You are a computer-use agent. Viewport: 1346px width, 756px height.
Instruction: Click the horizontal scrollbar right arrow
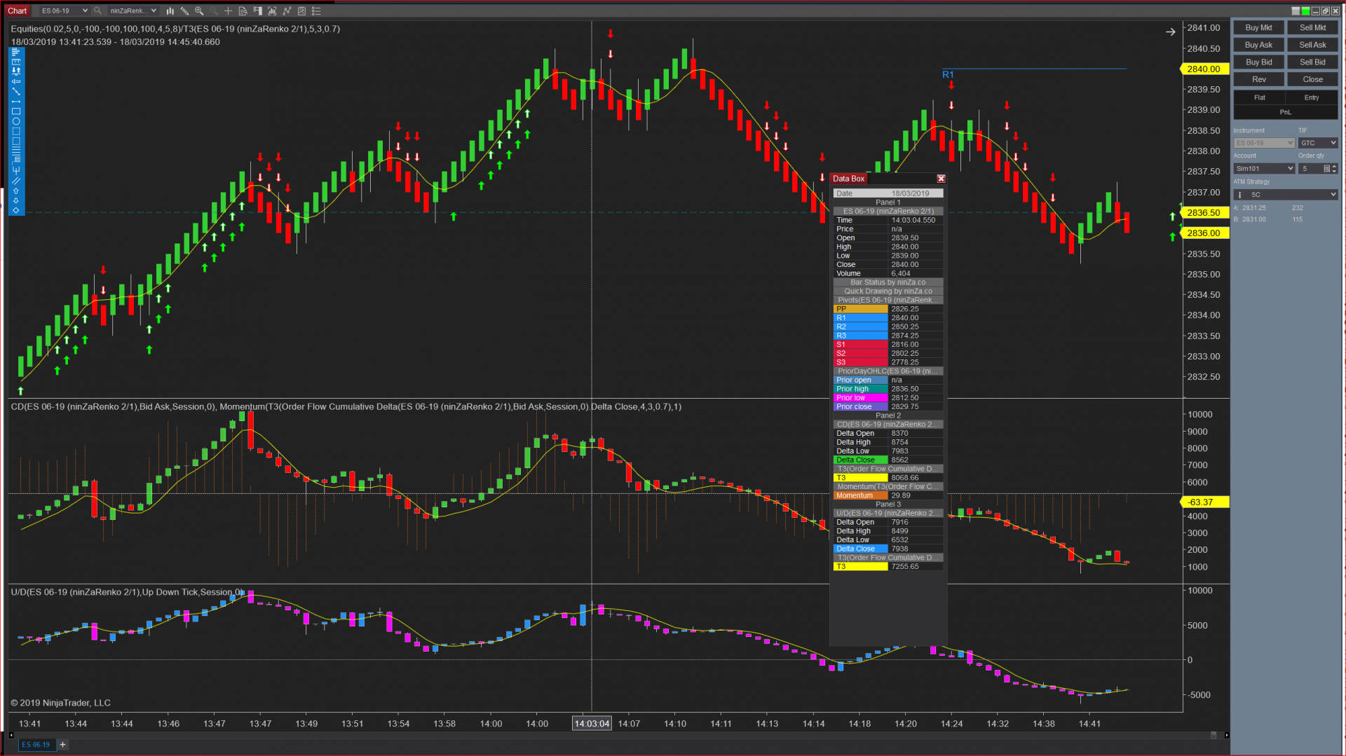(x=1226, y=735)
